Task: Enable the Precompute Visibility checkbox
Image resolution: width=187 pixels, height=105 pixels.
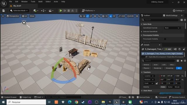Action: (165, 39)
